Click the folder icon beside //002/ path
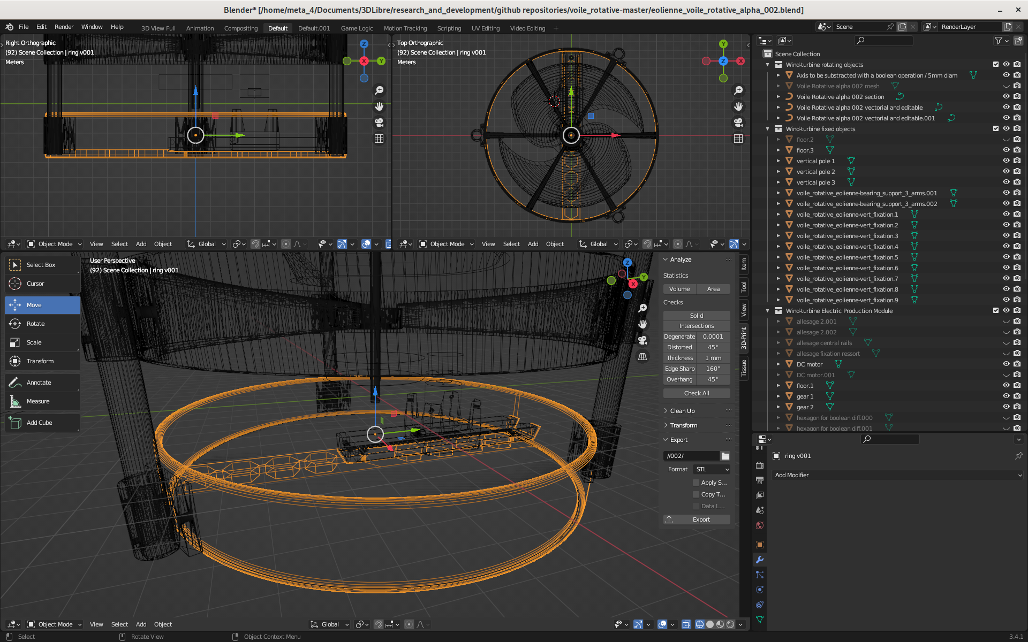Image resolution: width=1028 pixels, height=642 pixels. point(725,456)
